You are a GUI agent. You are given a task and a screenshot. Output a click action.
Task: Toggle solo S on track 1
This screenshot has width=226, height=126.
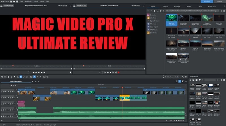3,92
